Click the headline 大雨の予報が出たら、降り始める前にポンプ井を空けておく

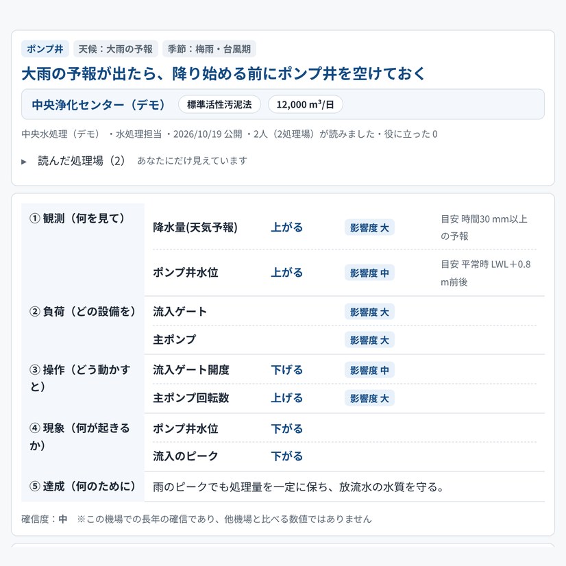(x=224, y=73)
